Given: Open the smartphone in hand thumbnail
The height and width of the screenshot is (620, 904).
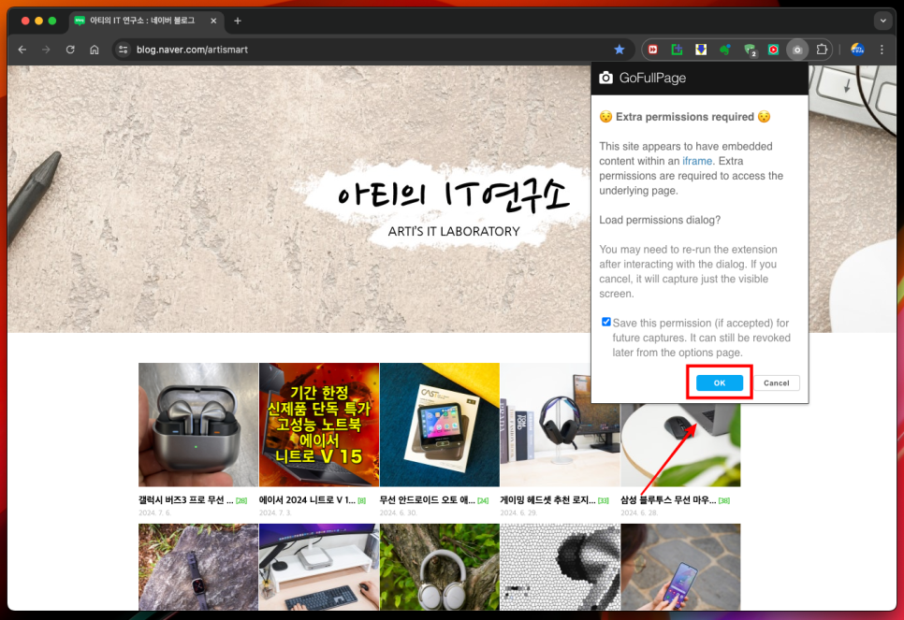Looking at the screenshot, I should 680,567.
